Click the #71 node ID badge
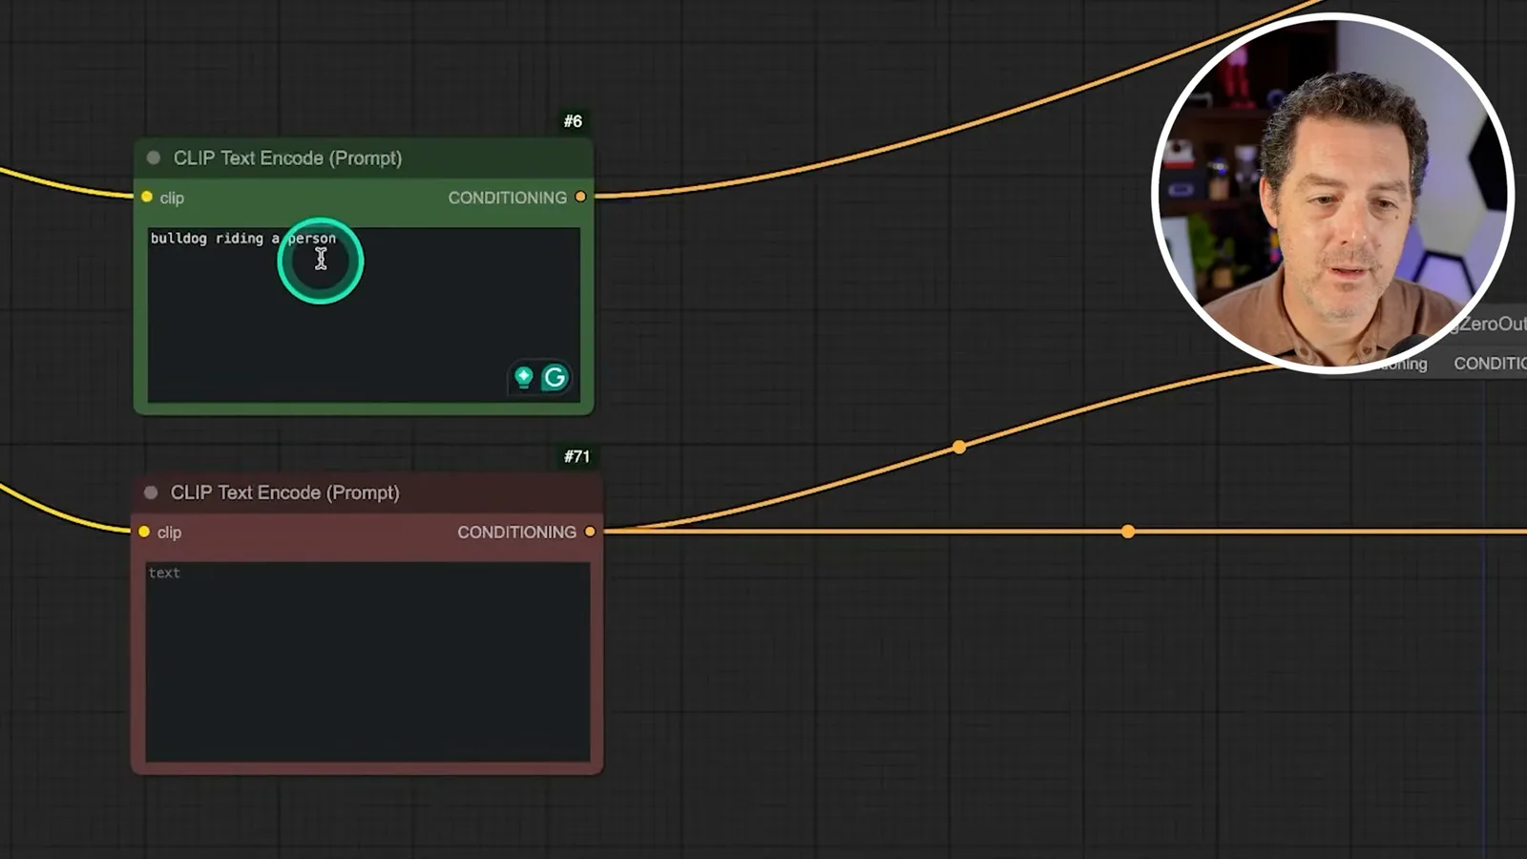This screenshot has height=859, width=1527. pyautogui.click(x=576, y=456)
